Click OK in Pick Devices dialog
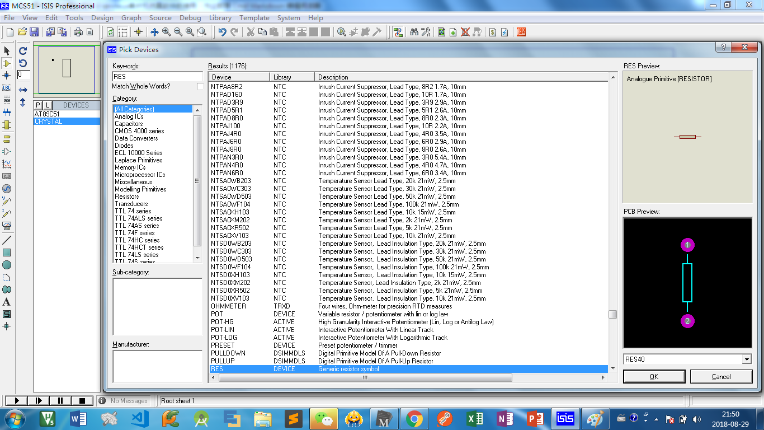Image resolution: width=764 pixels, height=430 pixels. pos(654,377)
